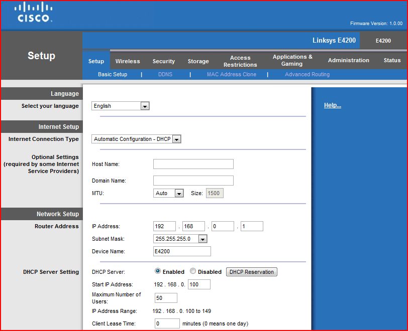Click the first IP octet field 192
The image size is (408, 331).
[164, 226]
